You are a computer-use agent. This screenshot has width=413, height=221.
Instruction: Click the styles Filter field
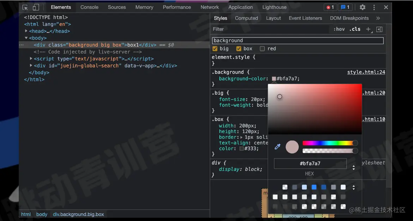(x=271, y=29)
